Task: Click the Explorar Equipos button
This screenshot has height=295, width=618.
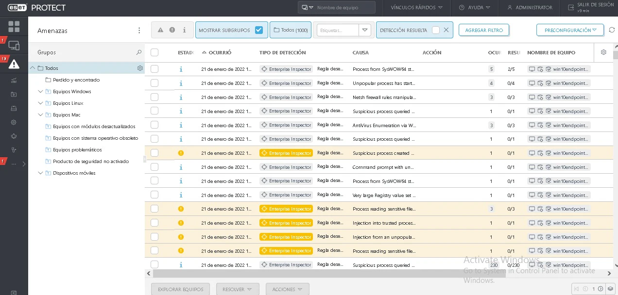Action: (x=180, y=289)
